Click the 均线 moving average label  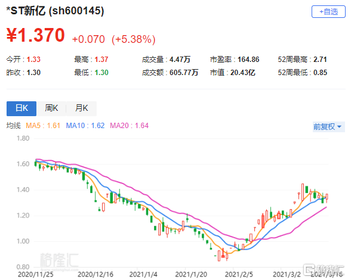click(x=13, y=126)
